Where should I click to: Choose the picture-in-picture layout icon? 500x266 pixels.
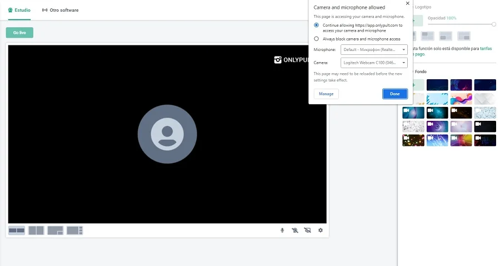(55, 230)
